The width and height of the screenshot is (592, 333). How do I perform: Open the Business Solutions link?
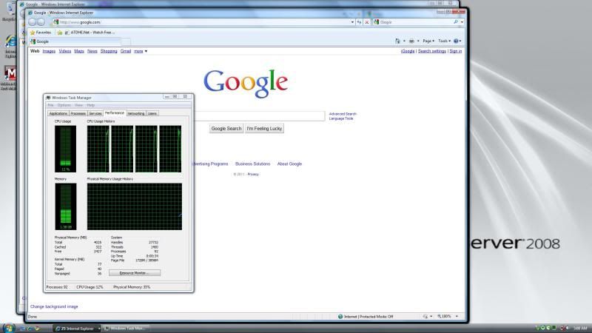252,164
